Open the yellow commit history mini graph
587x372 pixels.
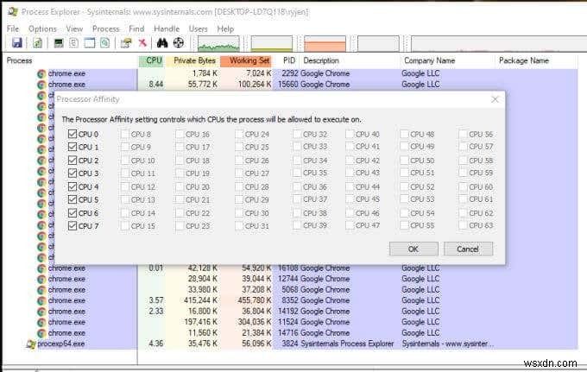[x=272, y=43]
